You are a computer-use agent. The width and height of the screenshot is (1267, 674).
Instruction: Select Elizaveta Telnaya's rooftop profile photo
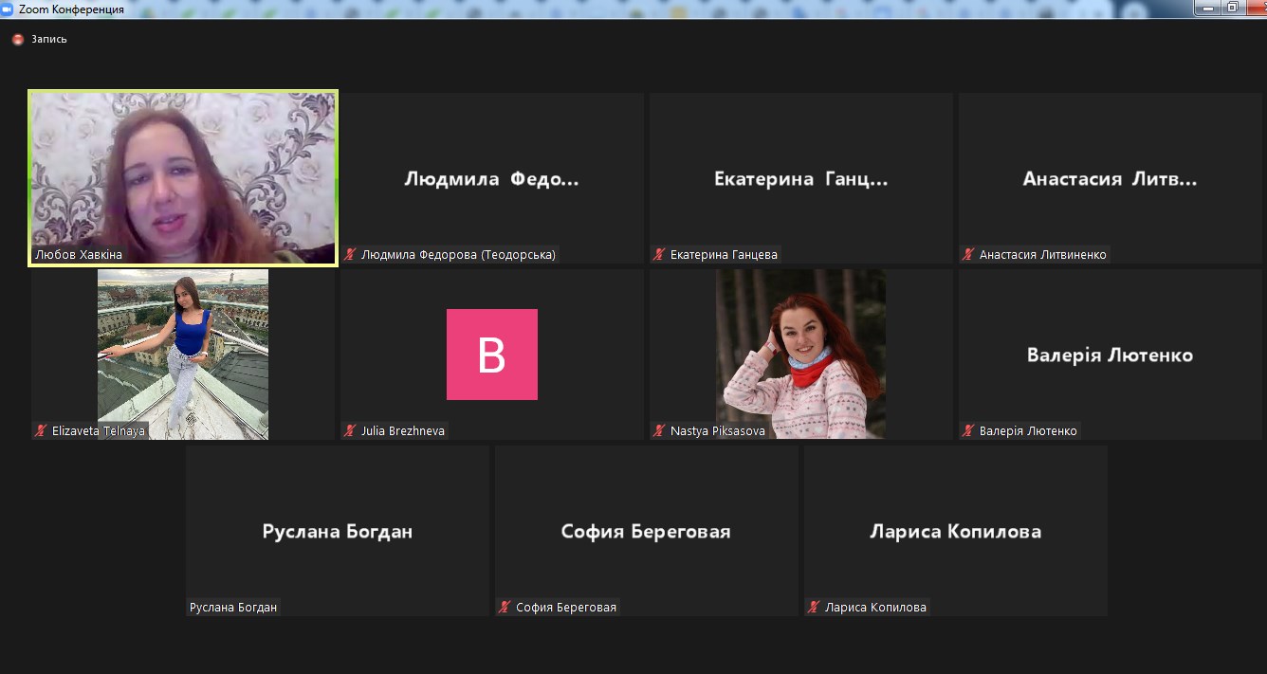click(183, 355)
